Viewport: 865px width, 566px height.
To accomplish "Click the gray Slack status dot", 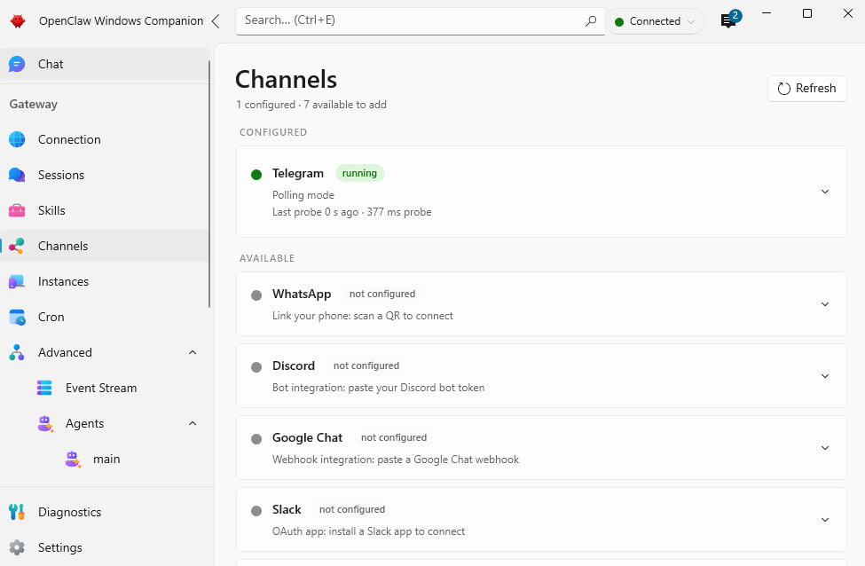I will pyautogui.click(x=256, y=511).
